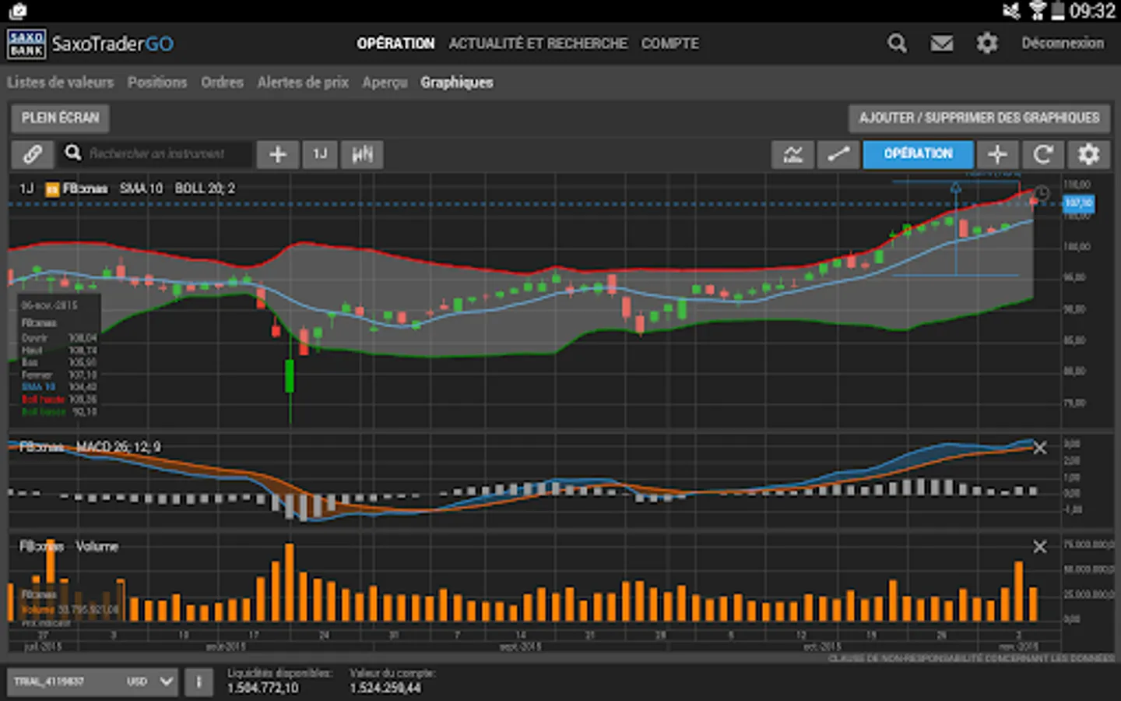This screenshot has width=1121, height=701.
Task: Close the Volume indicator panel
Action: [x=1039, y=547]
